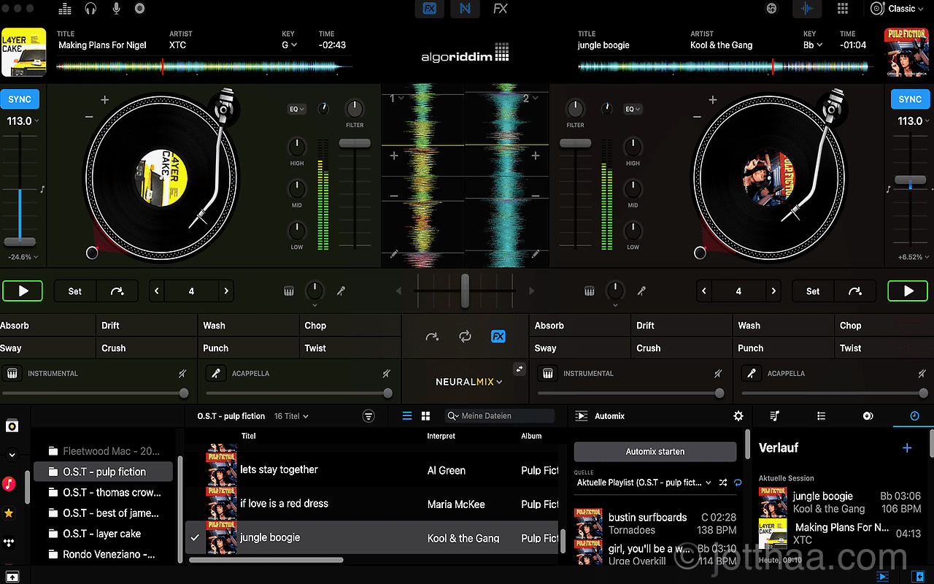Screen dimensions: 934x584
Task: Toggle the blue FX panel button in top bar
Action: [430, 9]
